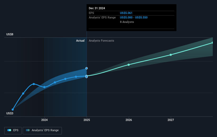Click the EPS peak data point before 2024

[x=34, y=84]
